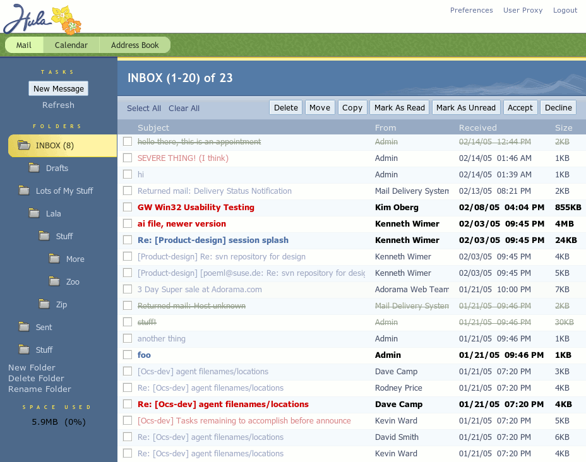Open the Calendar tab
The height and width of the screenshot is (462, 586).
pyautogui.click(x=71, y=45)
